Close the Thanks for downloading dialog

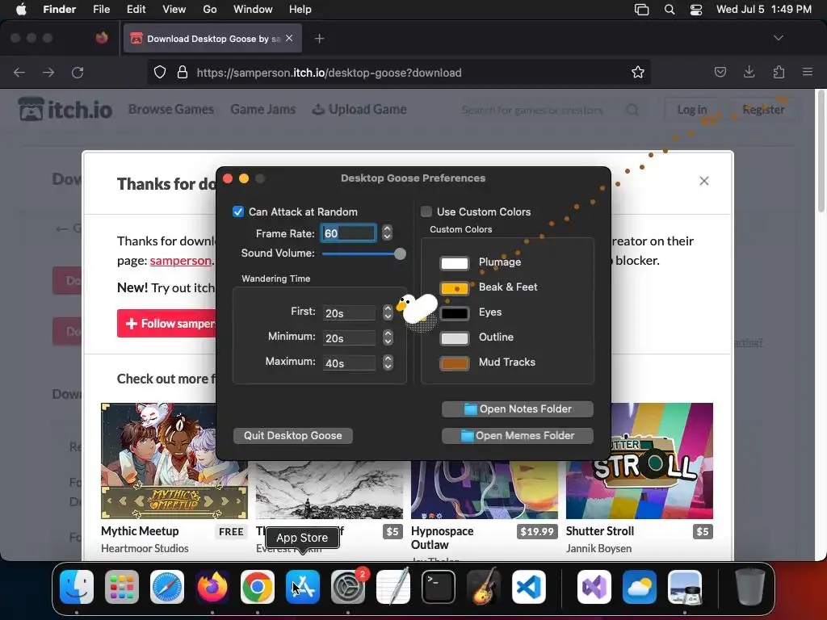coord(703,181)
